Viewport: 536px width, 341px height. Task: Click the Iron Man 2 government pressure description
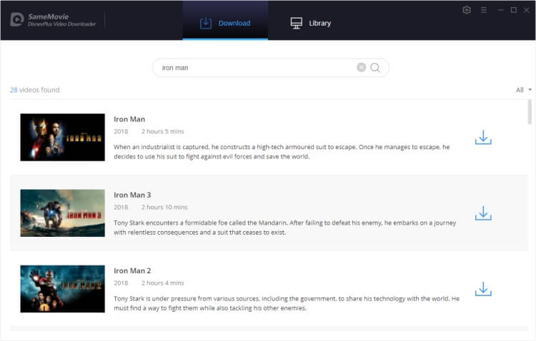coord(287,303)
